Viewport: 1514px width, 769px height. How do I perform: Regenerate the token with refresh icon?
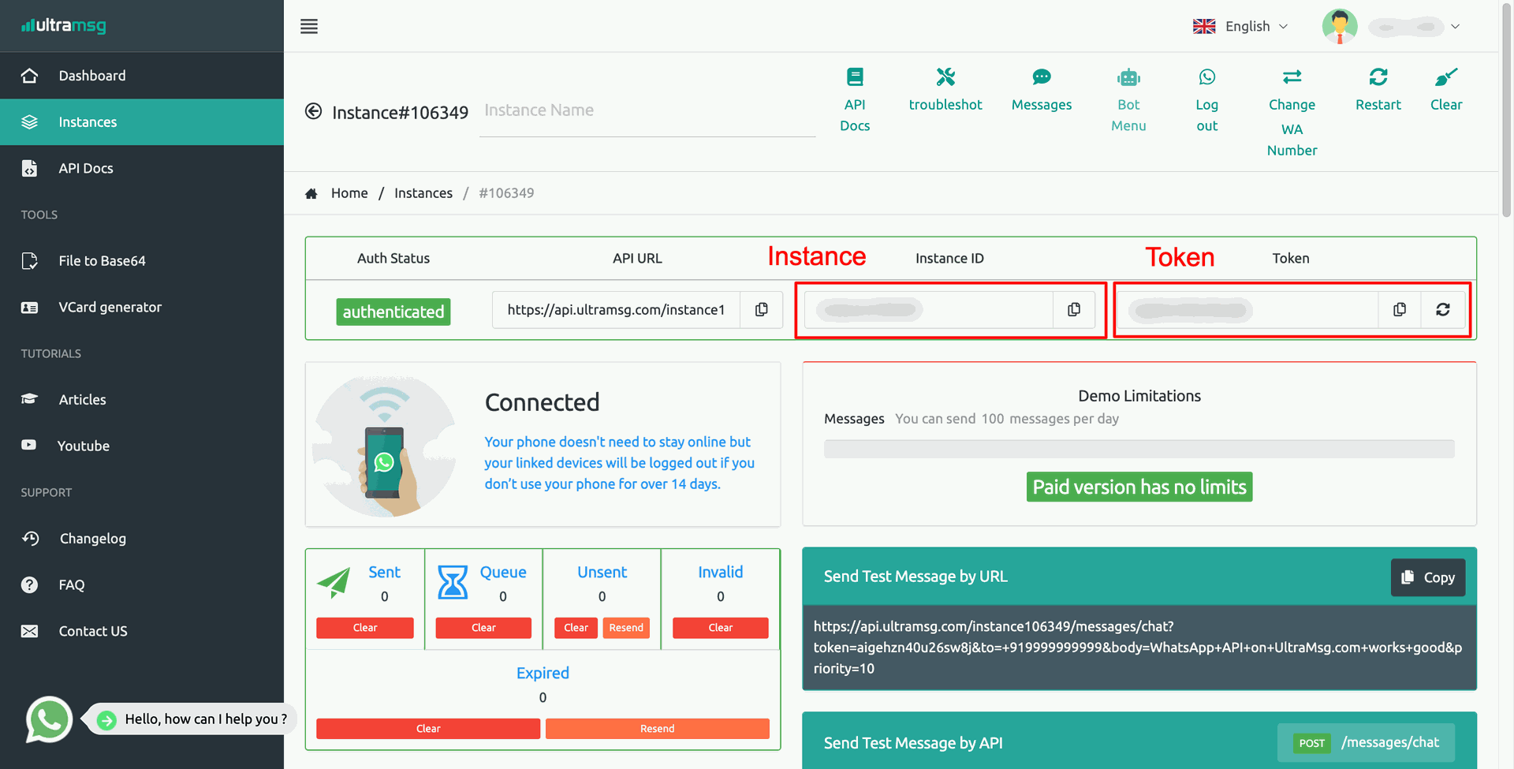click(1443, 309)
